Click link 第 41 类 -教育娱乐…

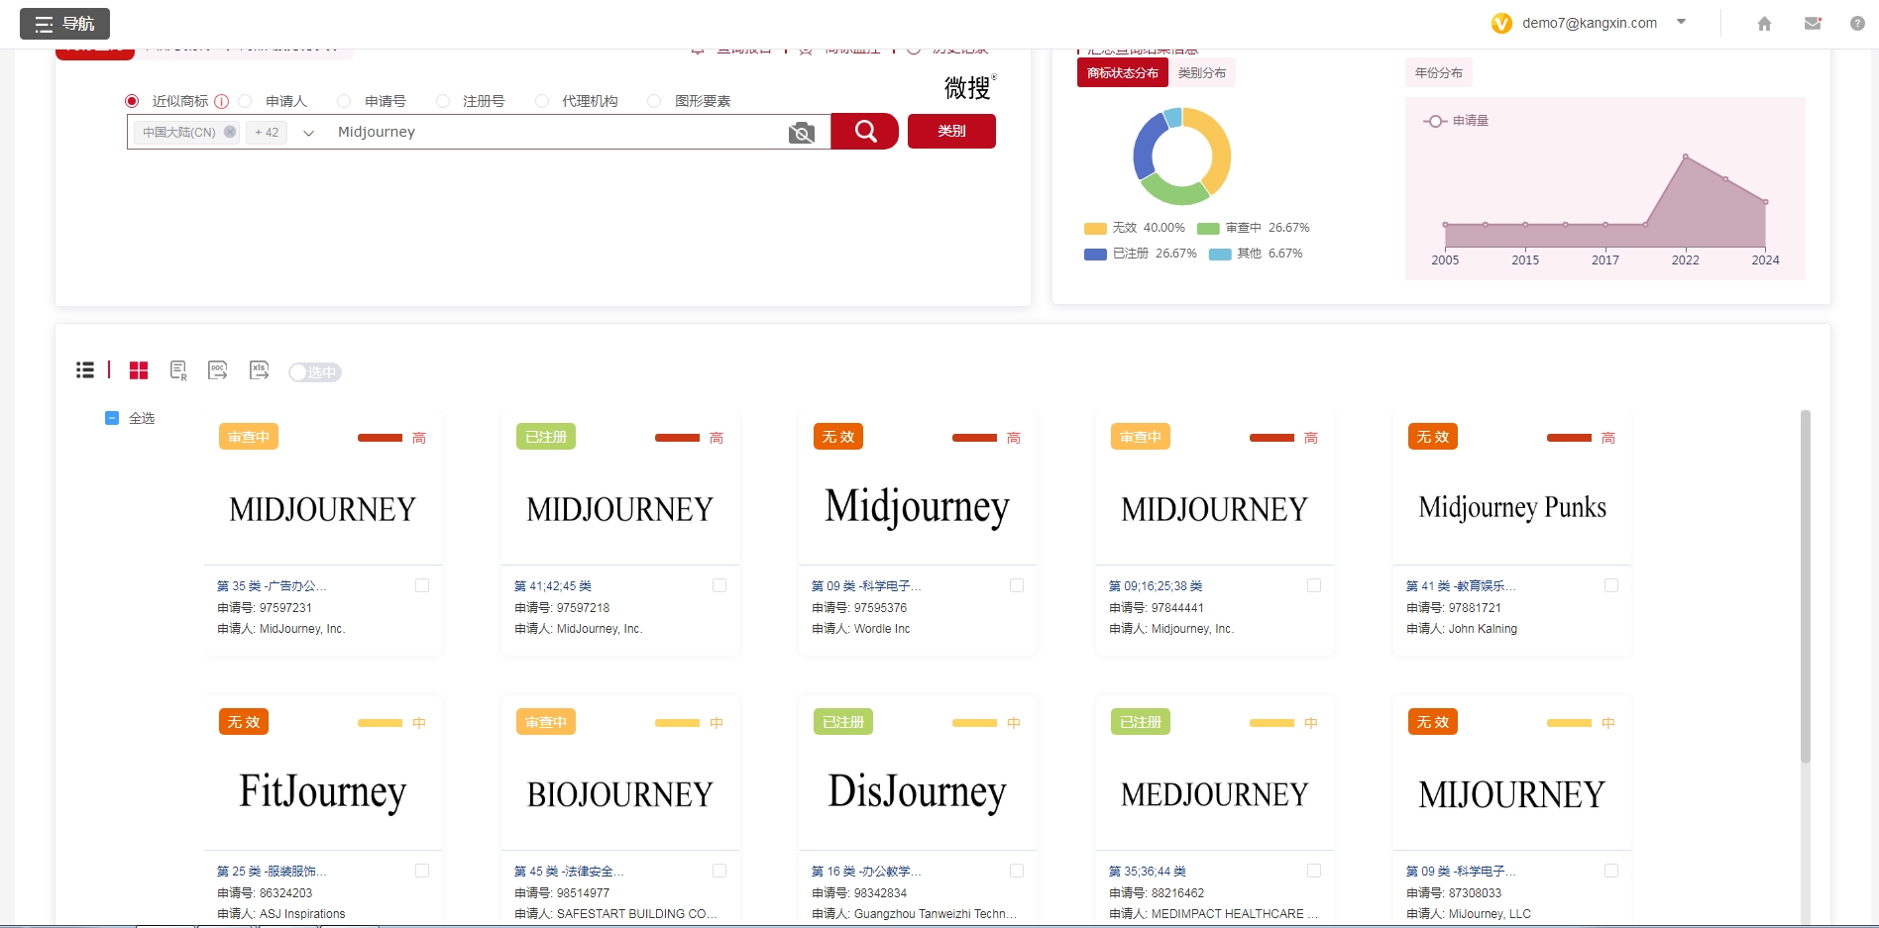(x=1461, y=586)
